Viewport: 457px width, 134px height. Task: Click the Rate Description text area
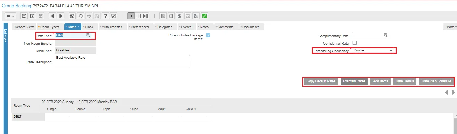[x=122, y=61]
